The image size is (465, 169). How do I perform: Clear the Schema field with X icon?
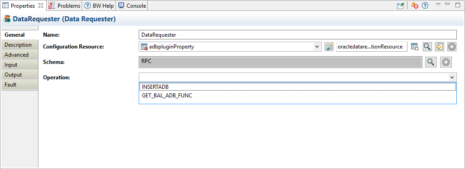pyautogui.click(x=446, y=62)
